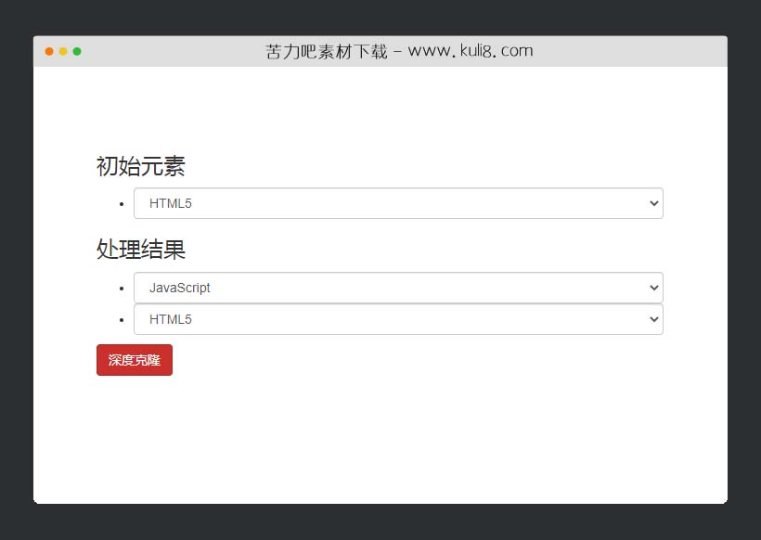Click the 处理结果 heading
Image resolution: width=761 pixels, height=540 pixels.
tap(139, 250)
